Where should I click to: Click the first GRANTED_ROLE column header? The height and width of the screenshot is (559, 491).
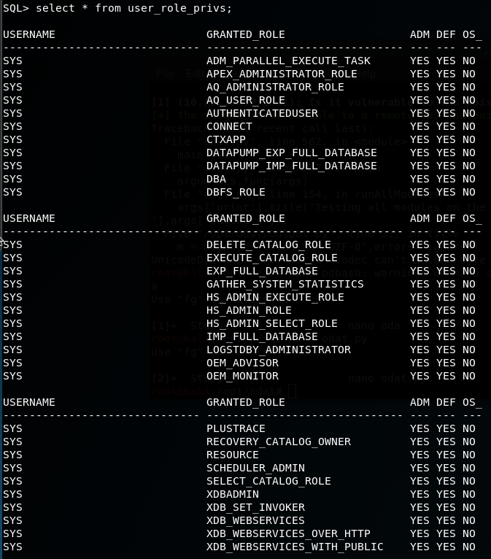point(245,34)
